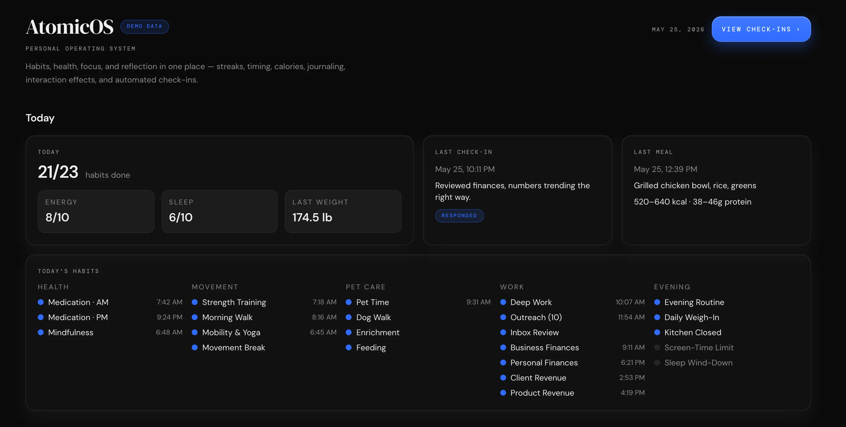The height and width of the screenshot is (427, 846).
Task: Click the RESPONDED status badge
Action: [459, 216]
